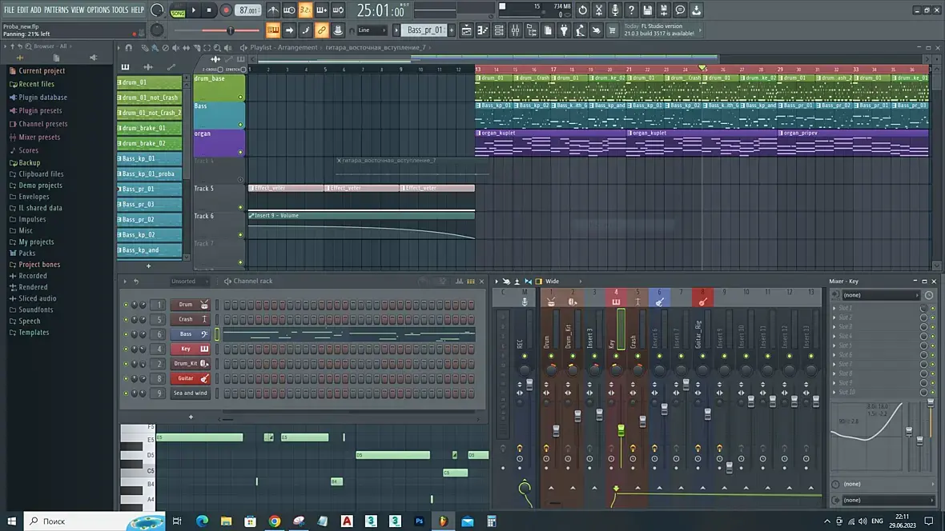Open Google Chrome from taskbar
This screenshot has width=945, height=531.
pyautogui.click(x=274, y=521)
